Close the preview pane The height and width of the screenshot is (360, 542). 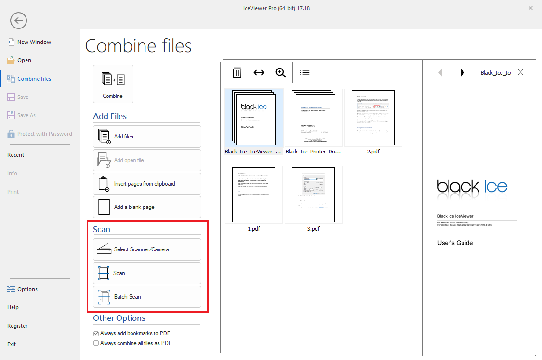click(x=521, y=72)
